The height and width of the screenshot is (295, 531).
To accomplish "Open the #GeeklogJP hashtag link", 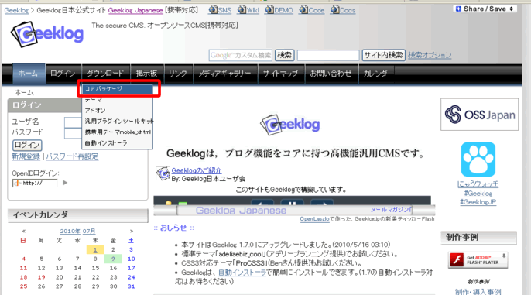I will point(478,202).
